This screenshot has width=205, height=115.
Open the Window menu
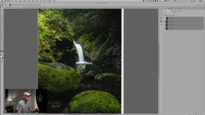49,1
